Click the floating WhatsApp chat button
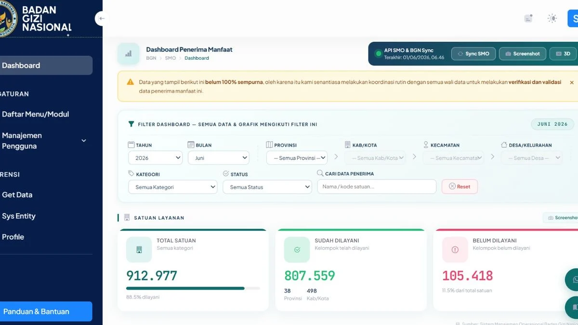578x325 pixels. click(573, 279)
